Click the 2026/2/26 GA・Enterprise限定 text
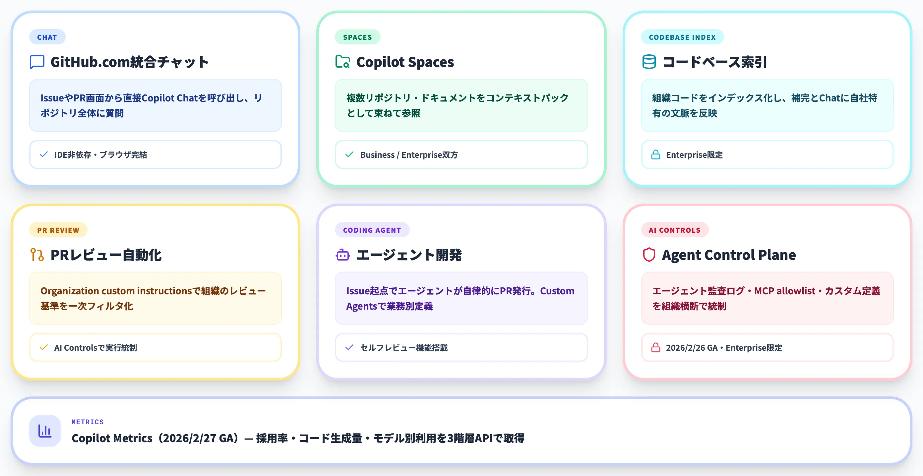 click(x=724, y=347)
